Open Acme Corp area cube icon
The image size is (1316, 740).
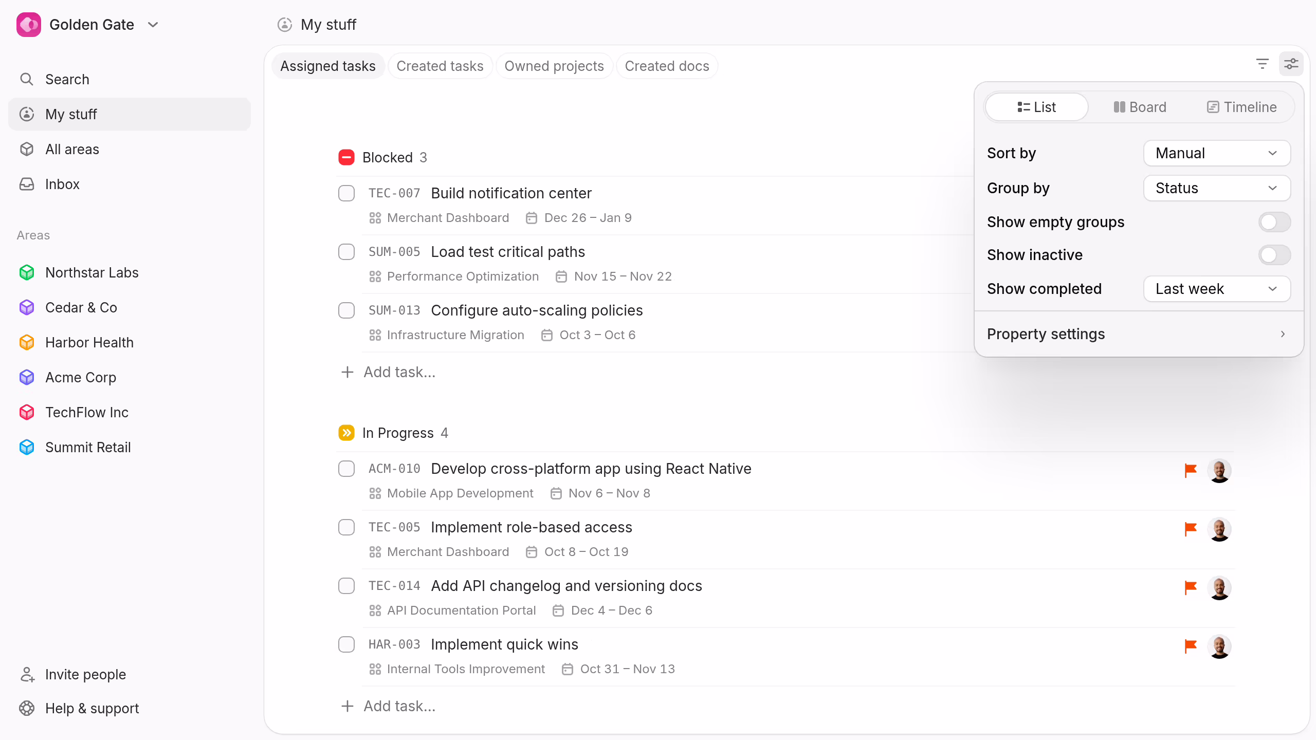click(x=27, y=377)
